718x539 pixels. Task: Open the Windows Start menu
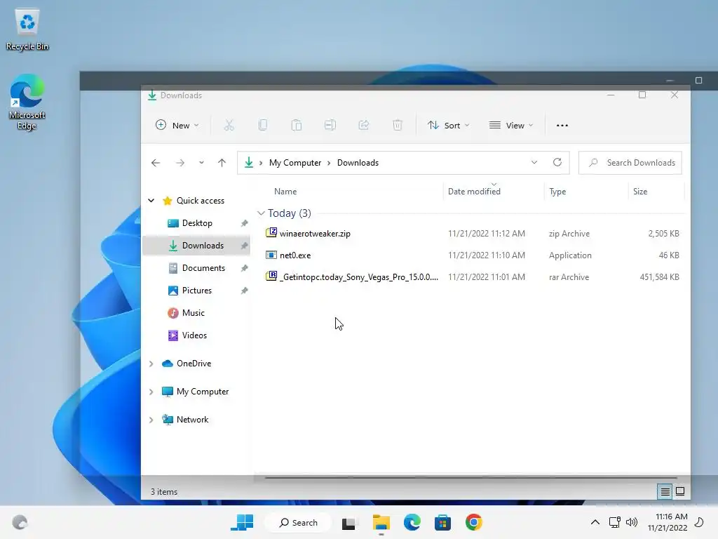click(242, 522)
